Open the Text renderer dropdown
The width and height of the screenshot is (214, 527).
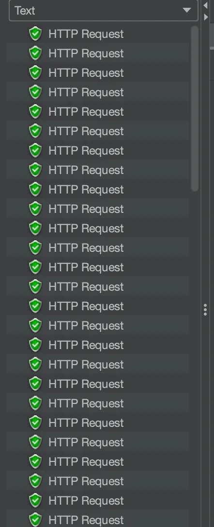click(104, 10)
